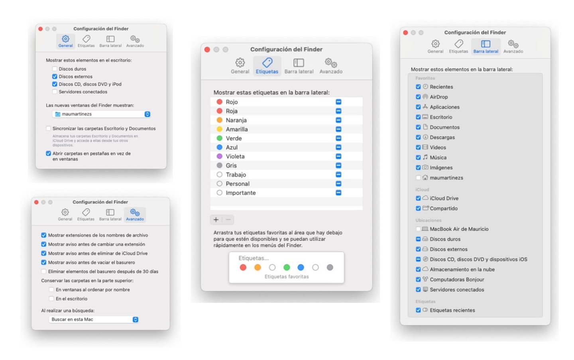Viewport: 574px width, 360px height.
Task: Click the Bonjour icon beside Computadoras Bonjour
Action: click(425, 279)
